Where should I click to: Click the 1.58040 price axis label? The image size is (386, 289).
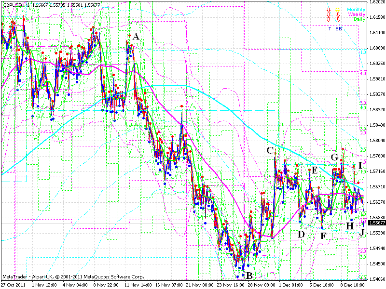point(377,141)
